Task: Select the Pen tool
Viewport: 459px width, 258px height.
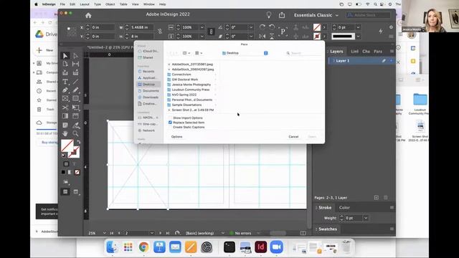Action: [x=65, y=90]
